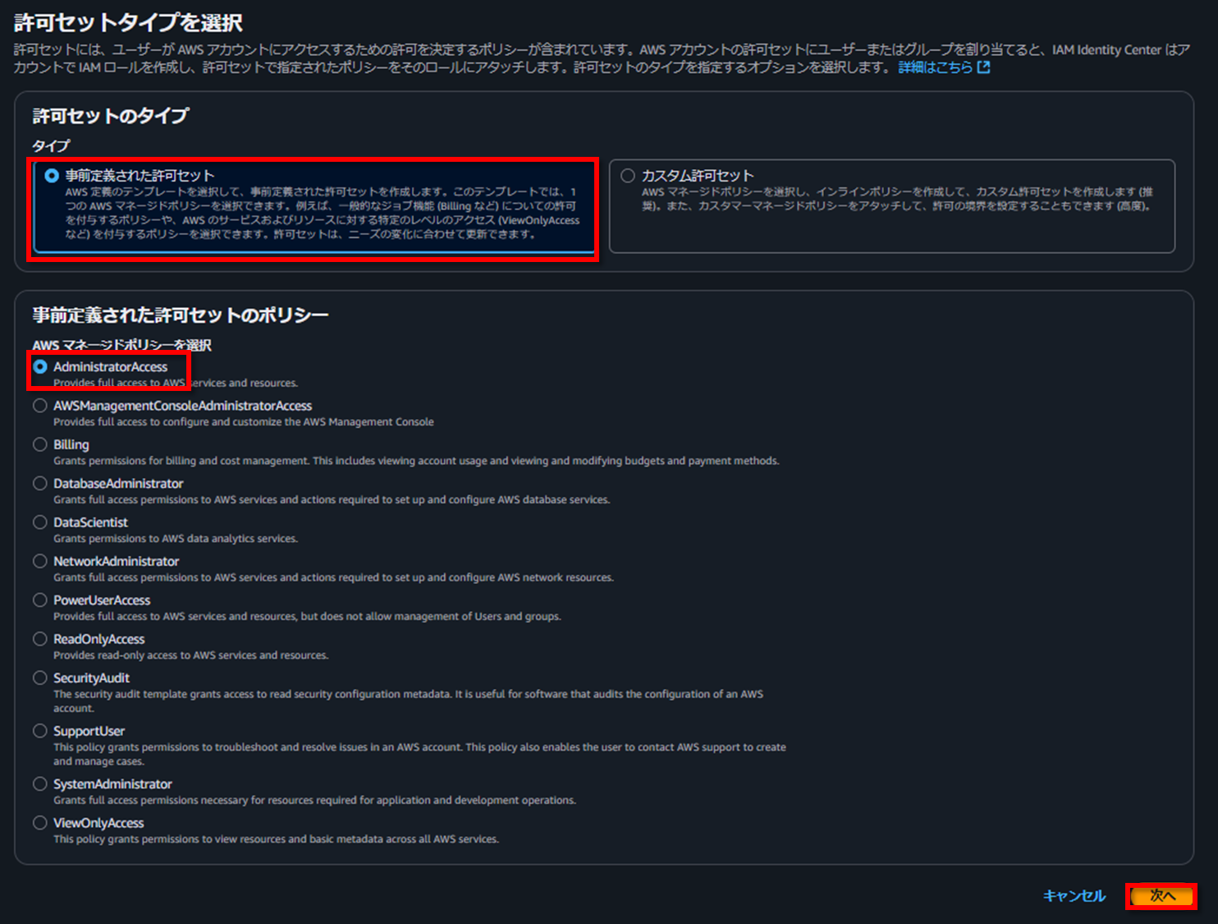
Task: Click the 許可セットのタイプ section heading
Action: click(x=111, y=117)
